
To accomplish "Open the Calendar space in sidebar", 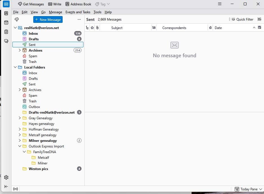I will [x=6, y=23].
